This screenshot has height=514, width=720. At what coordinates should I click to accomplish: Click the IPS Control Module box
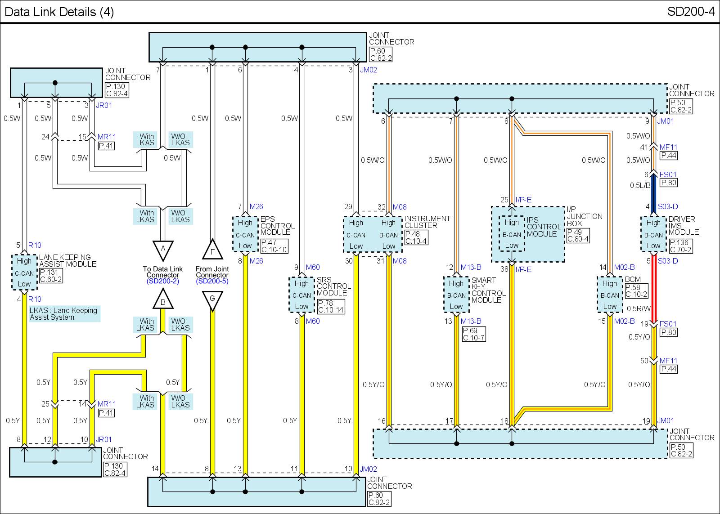[x=512, y=234]
